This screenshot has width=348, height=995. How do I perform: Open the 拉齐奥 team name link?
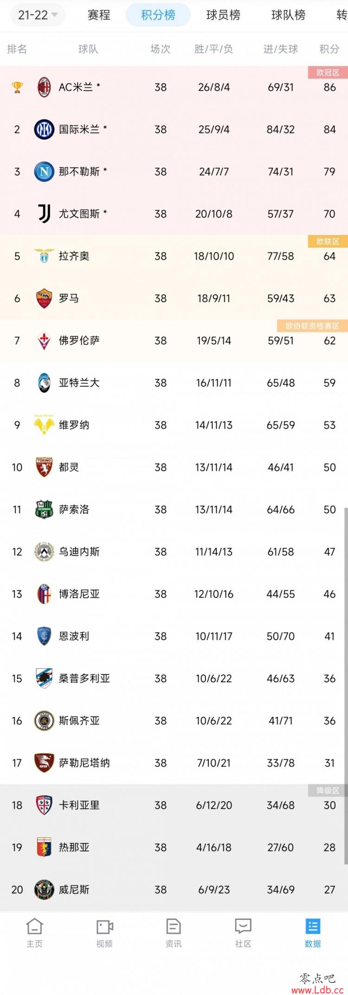pos(74,256)
